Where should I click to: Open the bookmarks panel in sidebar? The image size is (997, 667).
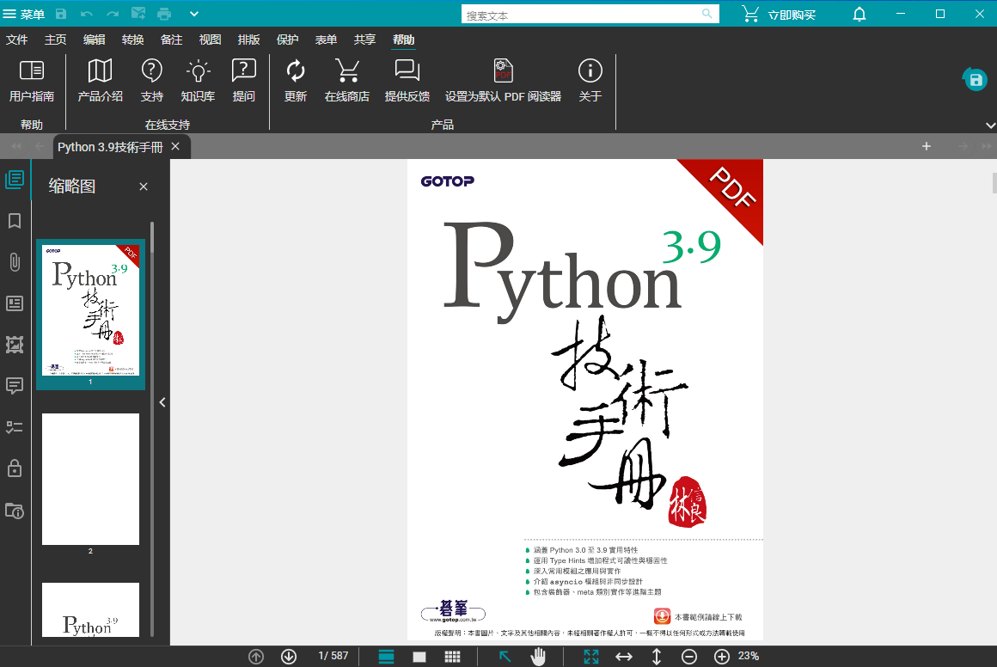pyautogui.click(x=15, y=221)
